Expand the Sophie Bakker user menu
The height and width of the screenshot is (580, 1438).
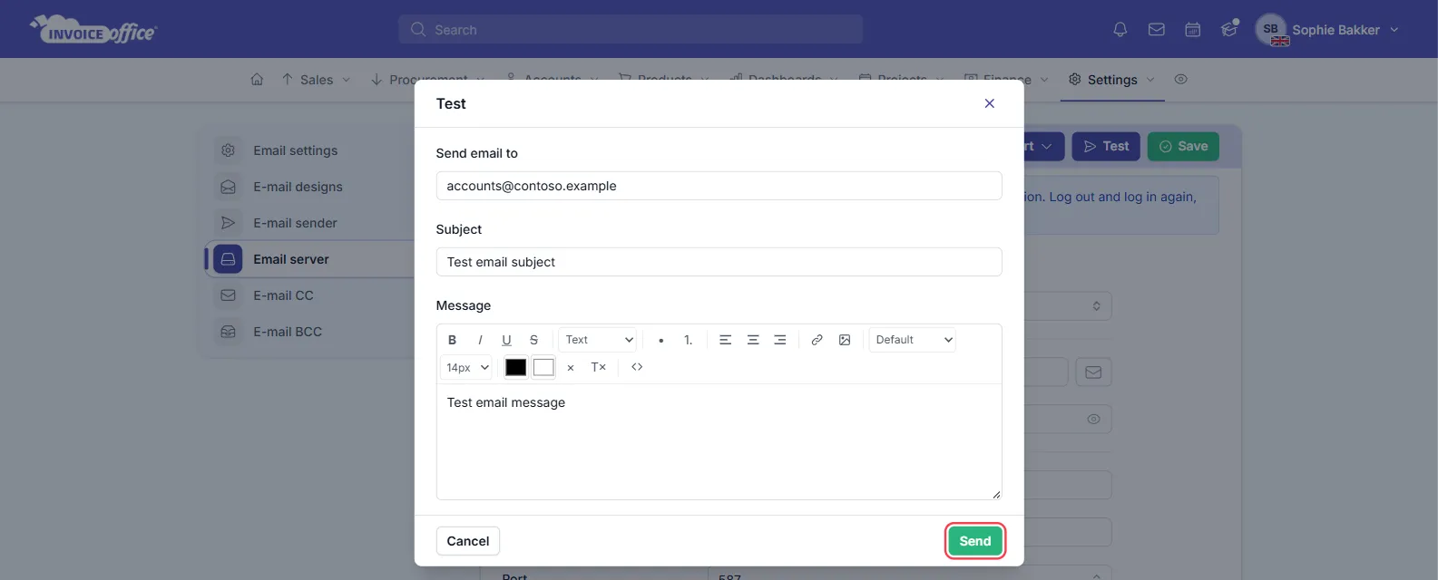(x=1328, y=30)
